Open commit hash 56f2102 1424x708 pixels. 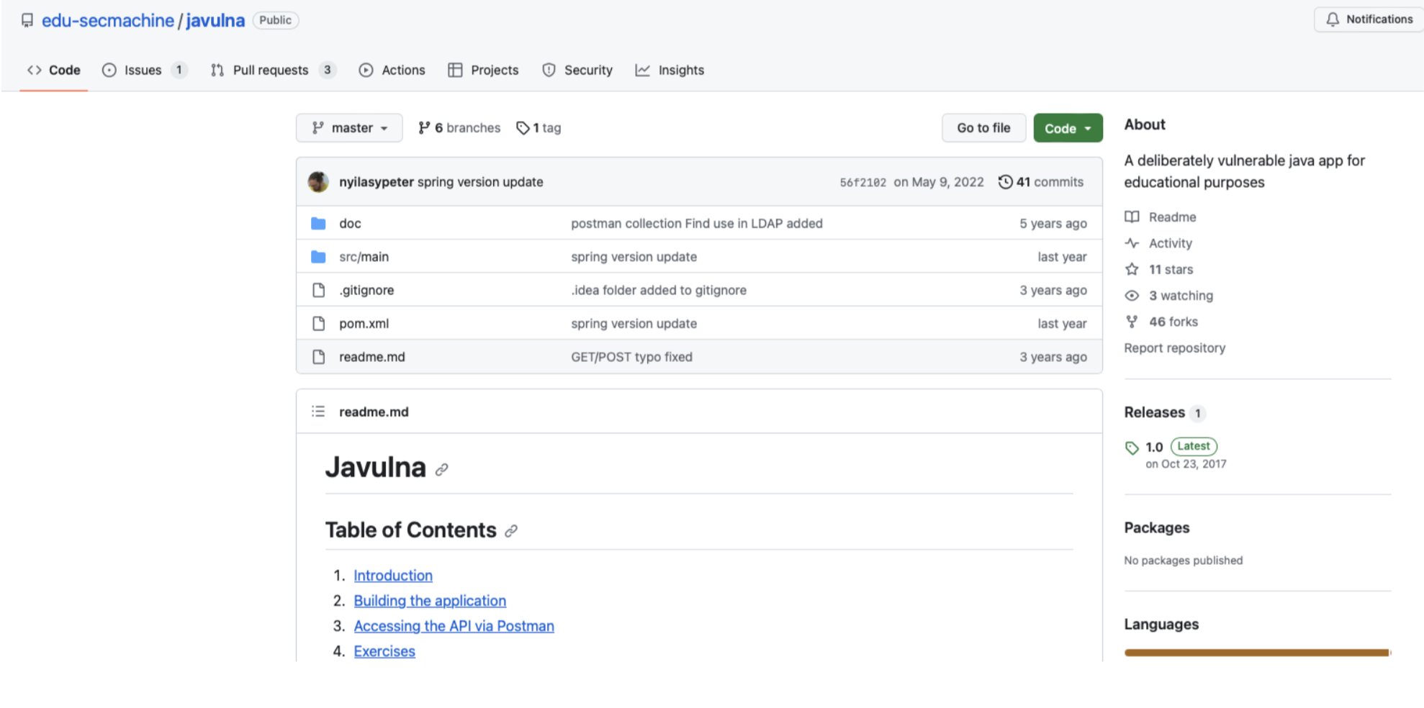[862, 183]
